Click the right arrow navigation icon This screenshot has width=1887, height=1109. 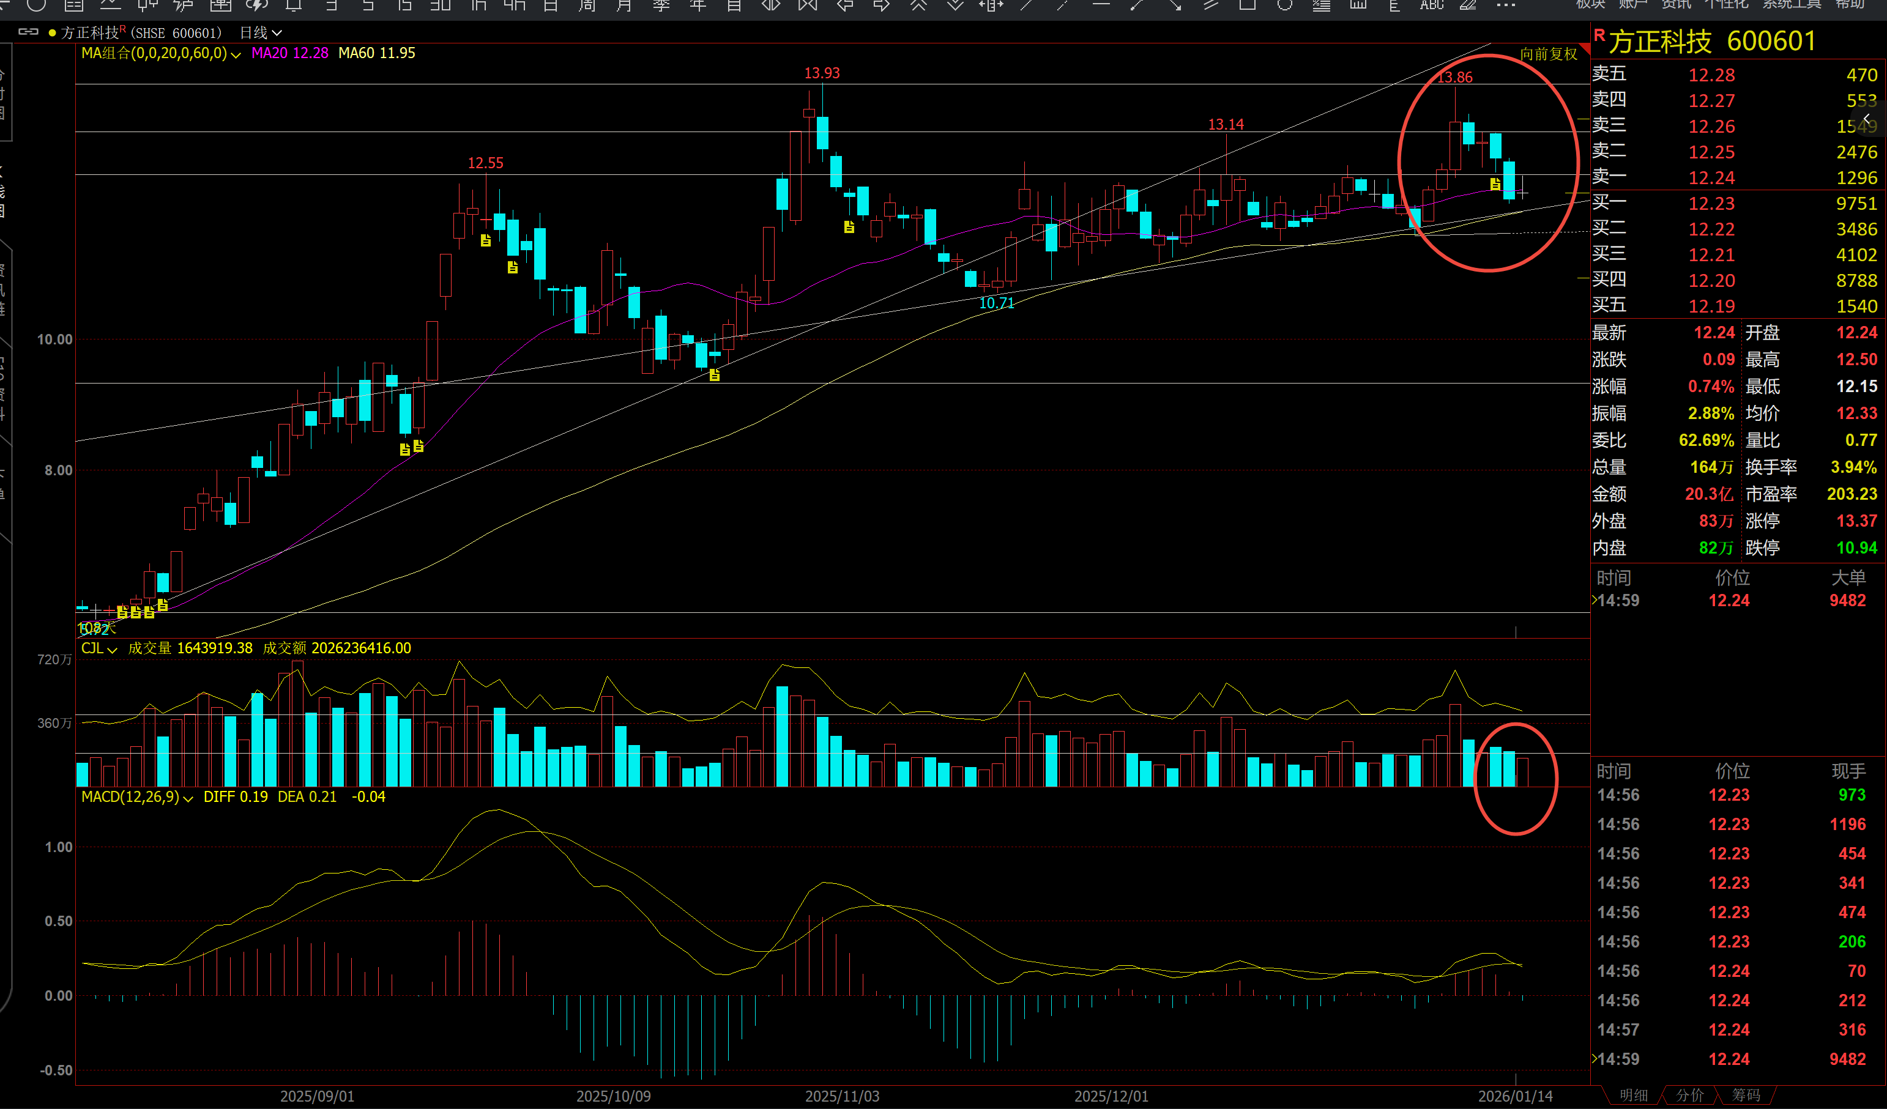pyautogui.click(x=881, y=6)
